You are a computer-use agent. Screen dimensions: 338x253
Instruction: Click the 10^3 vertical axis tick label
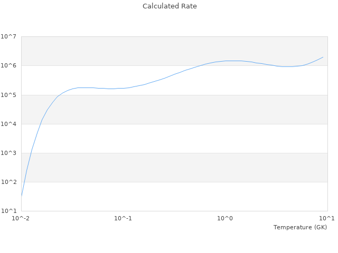coord(8,153)
